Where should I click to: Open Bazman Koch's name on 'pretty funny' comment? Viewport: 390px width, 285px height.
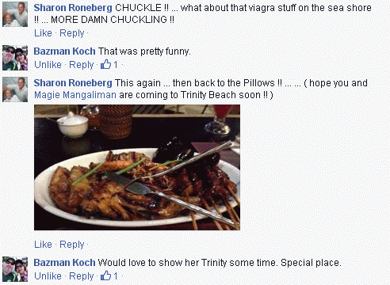tap(64, 51)
